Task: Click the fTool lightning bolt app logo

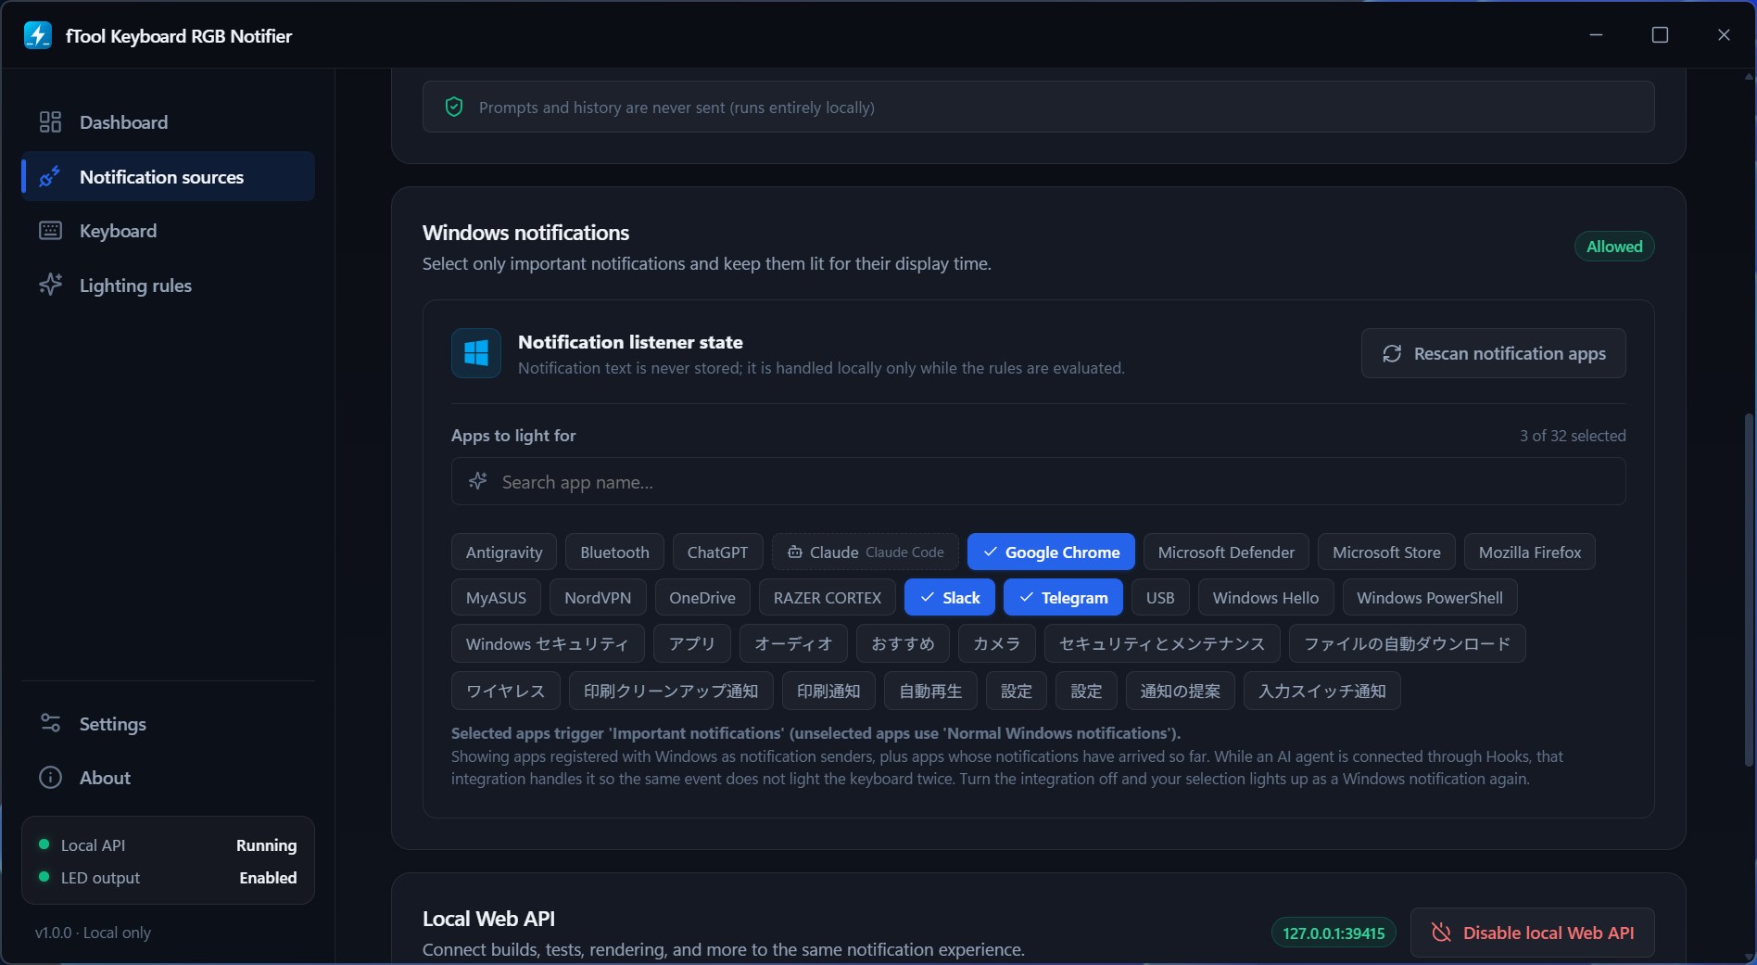Action: pyautogui.click(x=38, y=35)
